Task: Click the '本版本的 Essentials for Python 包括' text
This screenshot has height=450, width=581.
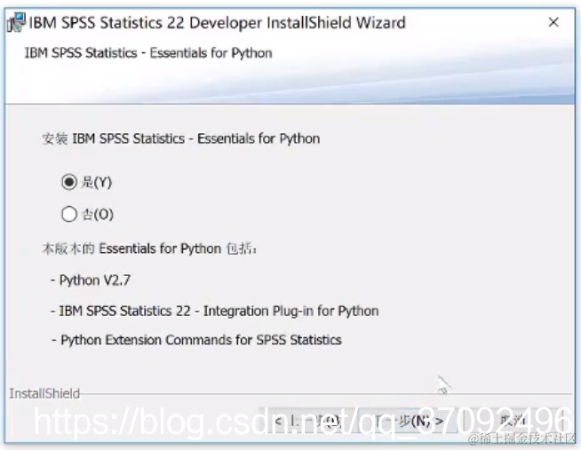Action: (150, 249)
